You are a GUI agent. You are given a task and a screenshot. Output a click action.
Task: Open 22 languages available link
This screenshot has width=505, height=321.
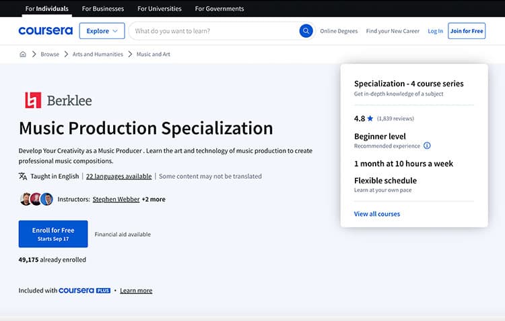coord(119,176)
